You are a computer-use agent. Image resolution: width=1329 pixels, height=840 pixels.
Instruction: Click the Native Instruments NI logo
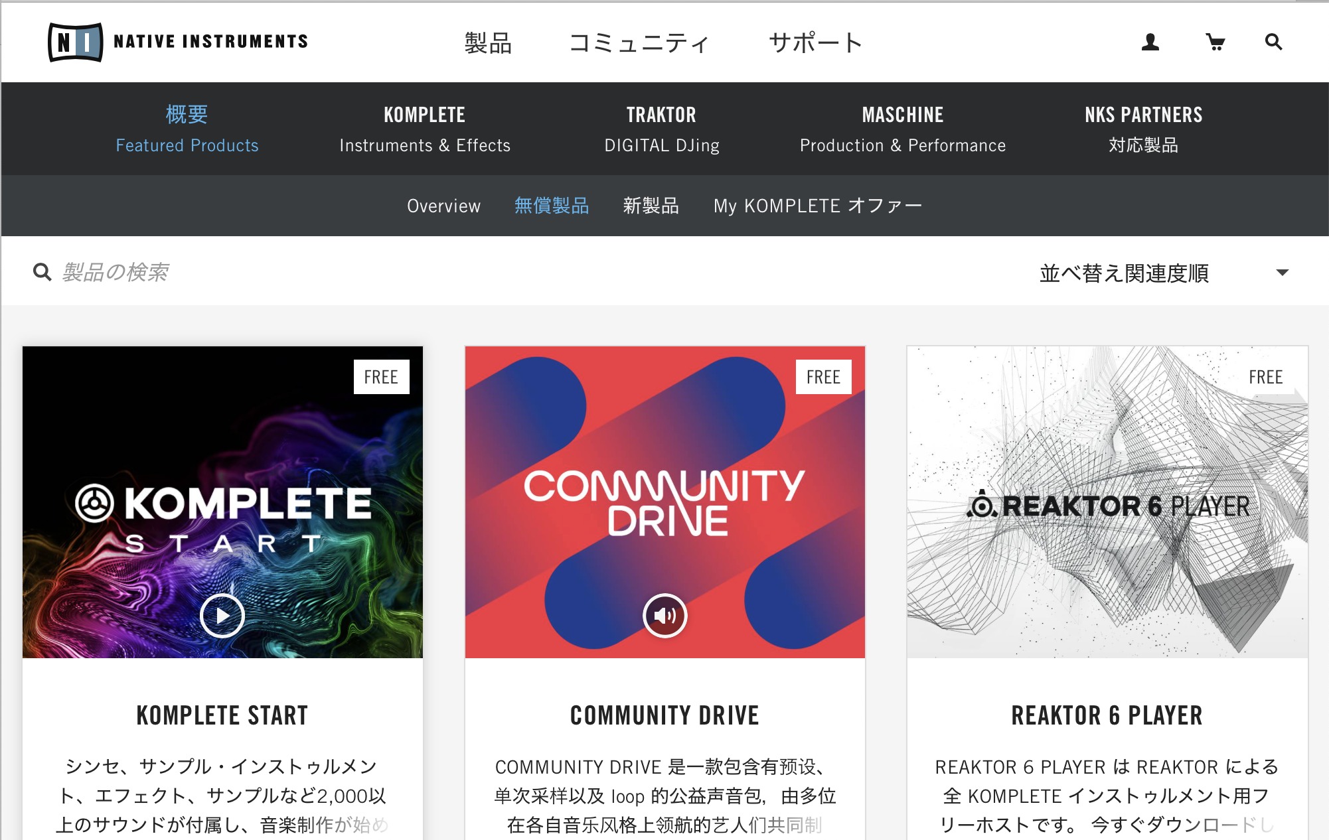pos(76,42)
